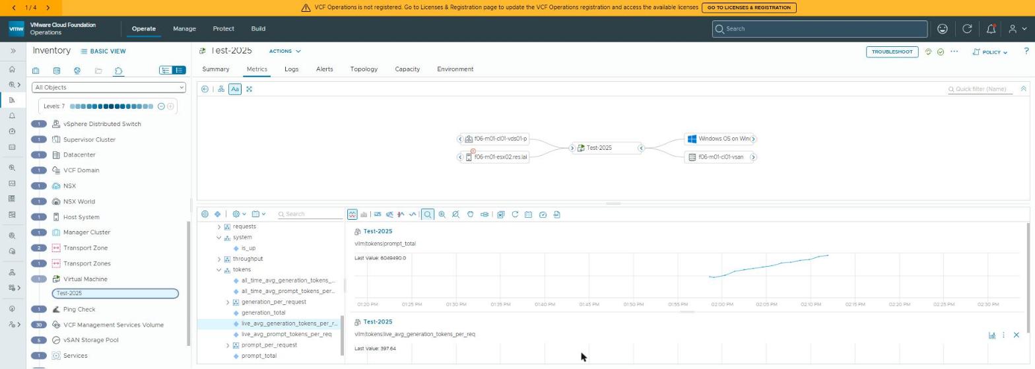Switch to the Logs tab

[291, 69]
